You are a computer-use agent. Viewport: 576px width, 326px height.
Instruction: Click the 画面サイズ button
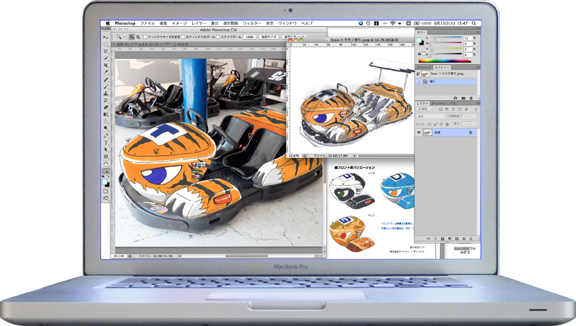pos(268,37)
